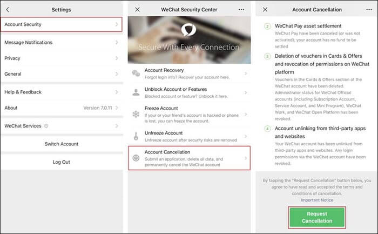Open the Important Notice link
This screenshot has width=378, height=234.
[x=317, y=200]
